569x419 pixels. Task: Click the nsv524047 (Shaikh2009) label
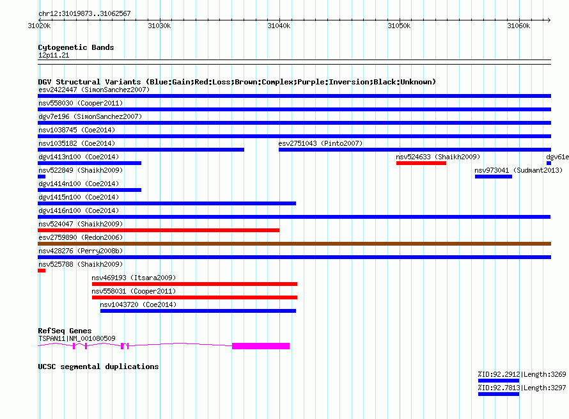[81, 224]
